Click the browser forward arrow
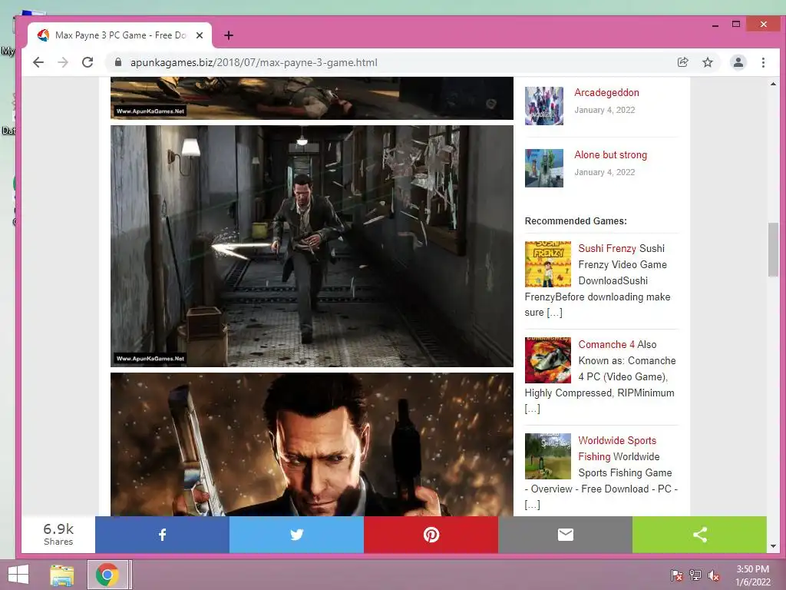 coord(63,62)
